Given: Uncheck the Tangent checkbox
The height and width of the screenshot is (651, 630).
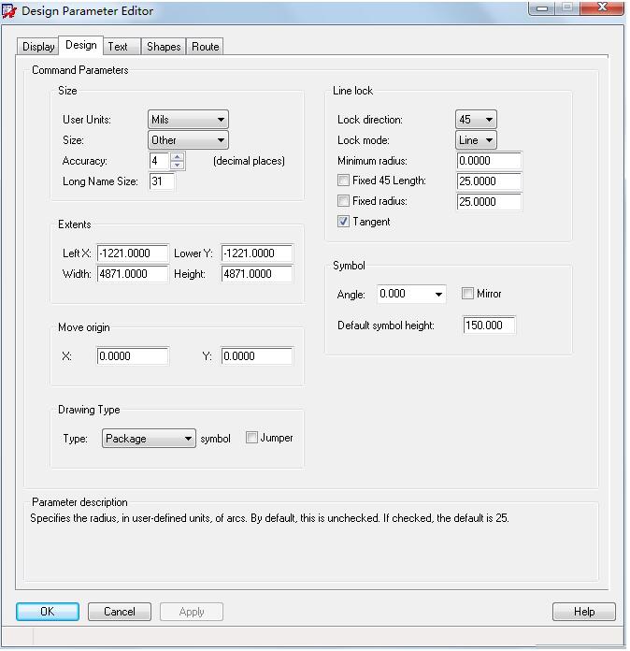Looking at the screenshot, I should coord(344,222).
